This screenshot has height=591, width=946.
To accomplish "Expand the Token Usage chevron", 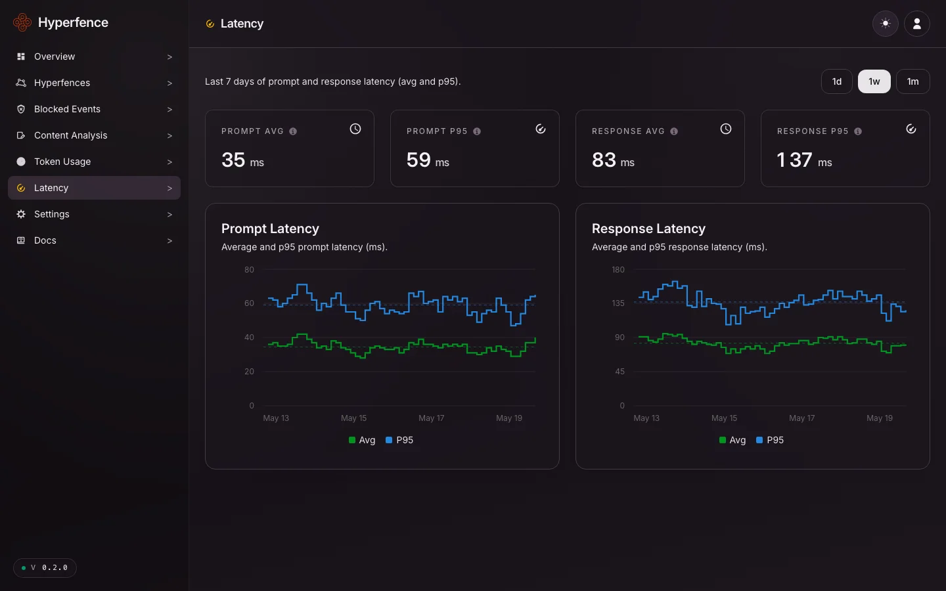I will pyautogui.click(x=169, y=162).
